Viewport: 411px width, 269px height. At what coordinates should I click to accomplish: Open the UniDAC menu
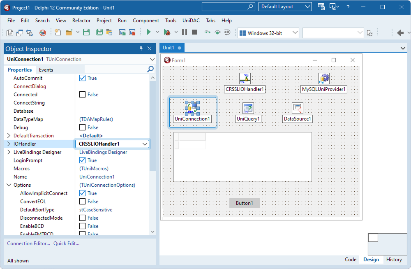[191, 21]
